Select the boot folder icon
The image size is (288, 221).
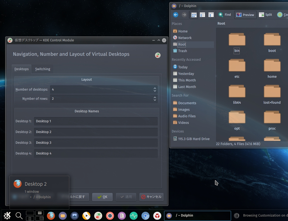272,39
